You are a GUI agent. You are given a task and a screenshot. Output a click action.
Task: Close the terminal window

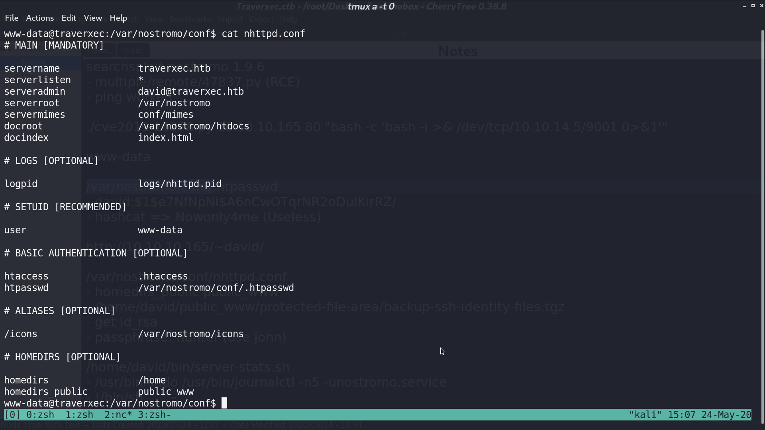point(762,6)
